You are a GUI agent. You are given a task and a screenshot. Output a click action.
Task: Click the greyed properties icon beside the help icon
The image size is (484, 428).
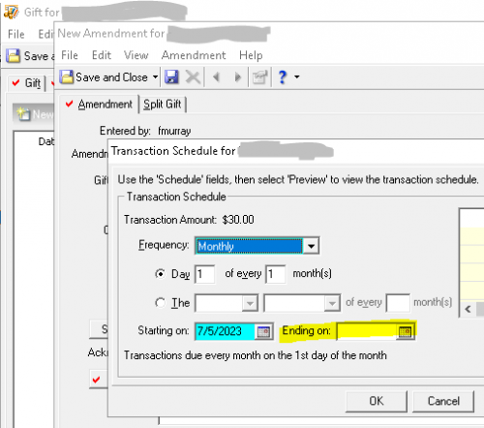[260, 77]
